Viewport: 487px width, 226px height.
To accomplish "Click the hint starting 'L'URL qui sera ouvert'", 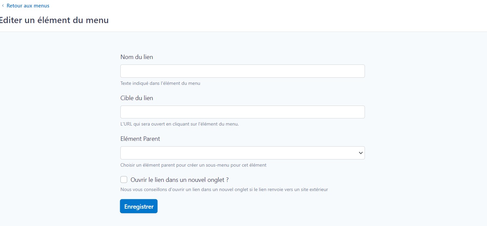I will click(x=180, y=124).
